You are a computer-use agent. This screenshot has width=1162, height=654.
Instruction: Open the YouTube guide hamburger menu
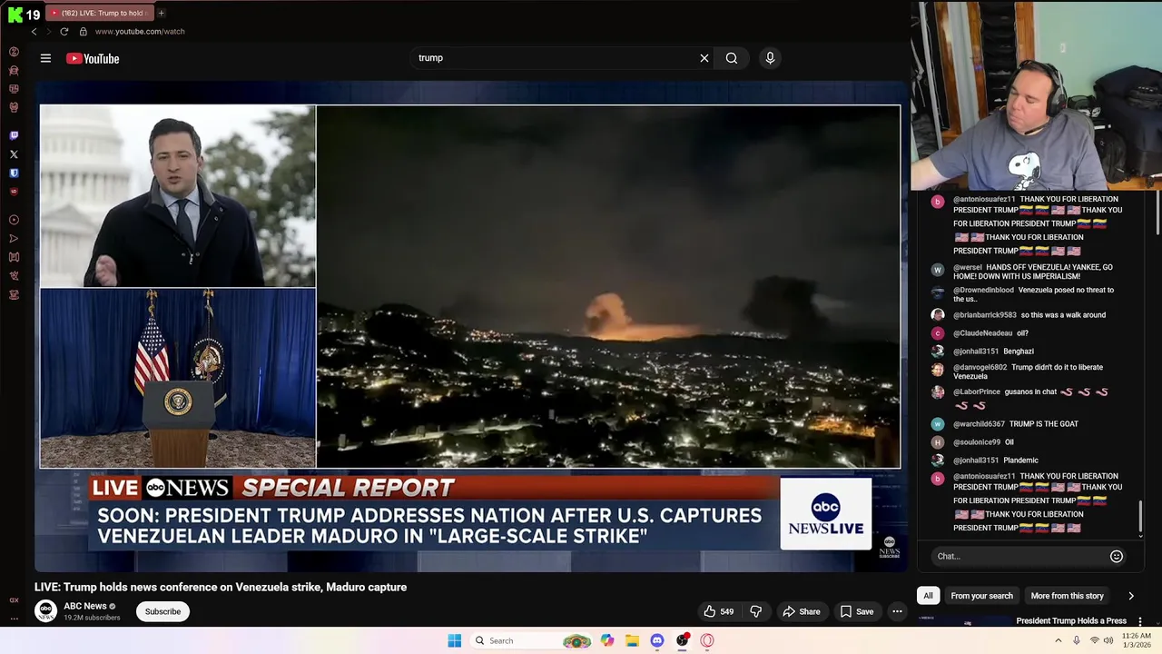[45, 58]
